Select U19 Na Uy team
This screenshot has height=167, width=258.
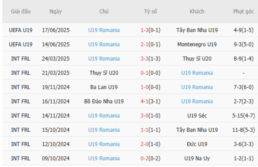197,158
